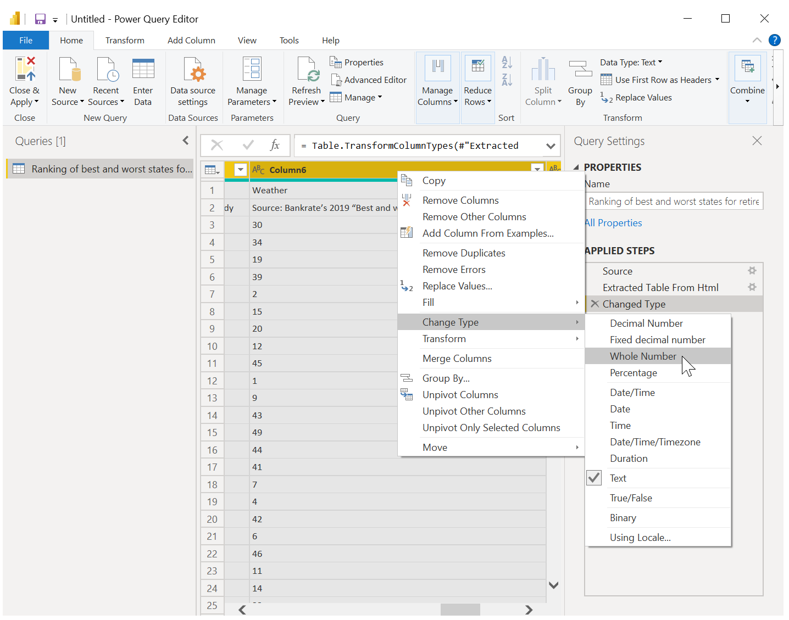
Task: Click the cell containing Weather
Action: (x=324, y=190)
